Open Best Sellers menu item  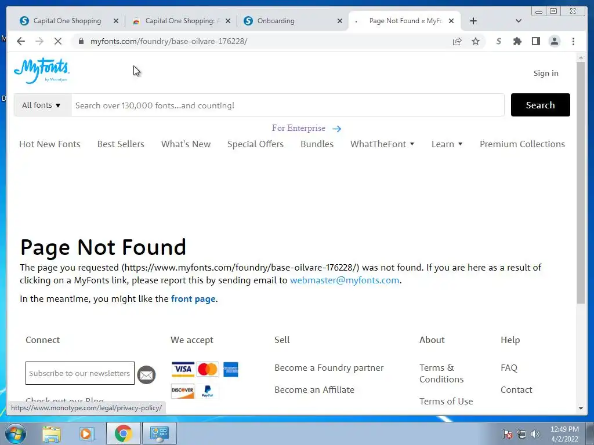coord(121,144)
